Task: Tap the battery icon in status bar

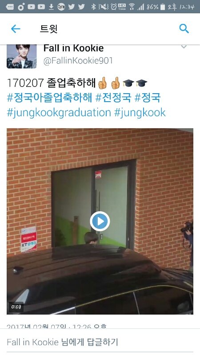Action: 163,7
